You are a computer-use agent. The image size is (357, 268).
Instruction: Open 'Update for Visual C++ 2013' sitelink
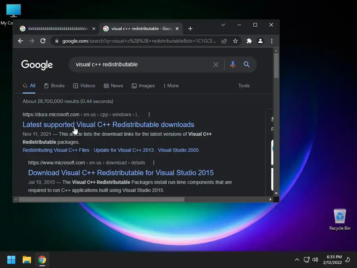pos(124,150)
